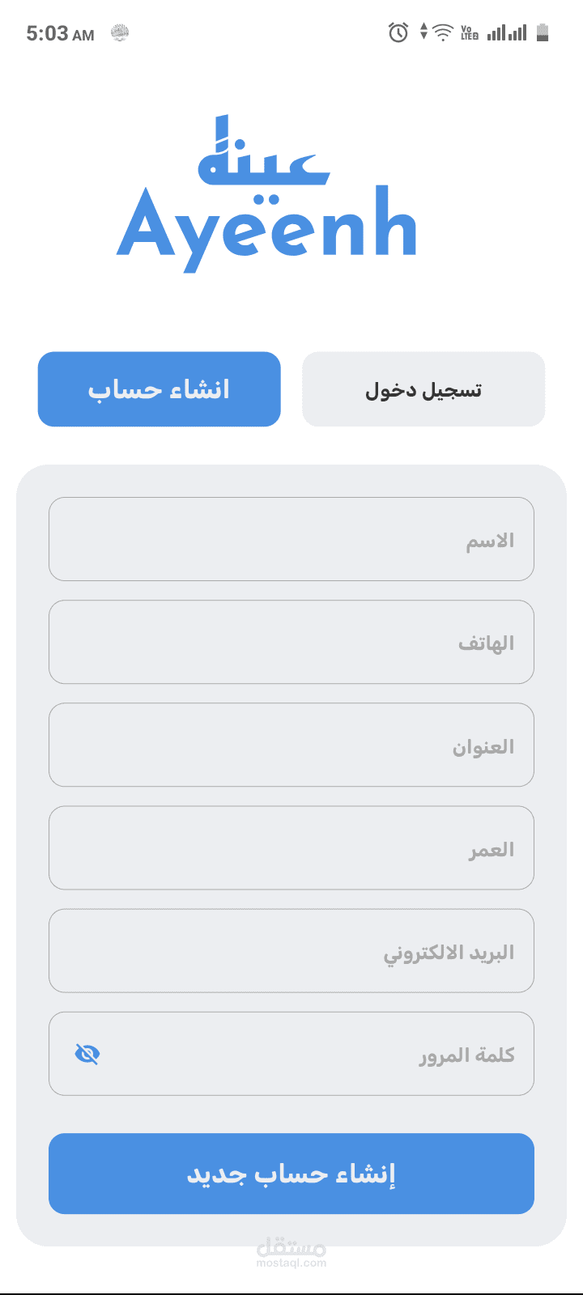583x1295 pixels.
Task: Tap the Wi-Fi signal icon
Action: (443, 32)
